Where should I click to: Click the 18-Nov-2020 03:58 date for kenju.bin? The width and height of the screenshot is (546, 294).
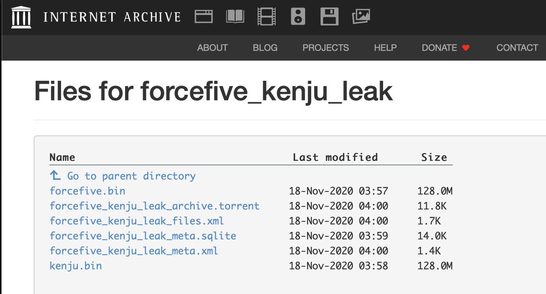[339, 266]
